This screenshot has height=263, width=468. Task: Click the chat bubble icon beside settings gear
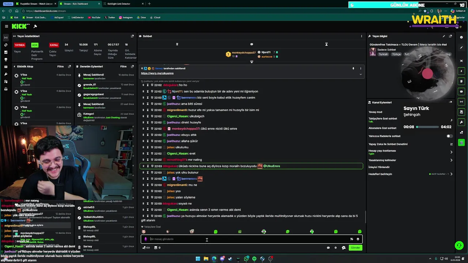[x=328, y=248]
